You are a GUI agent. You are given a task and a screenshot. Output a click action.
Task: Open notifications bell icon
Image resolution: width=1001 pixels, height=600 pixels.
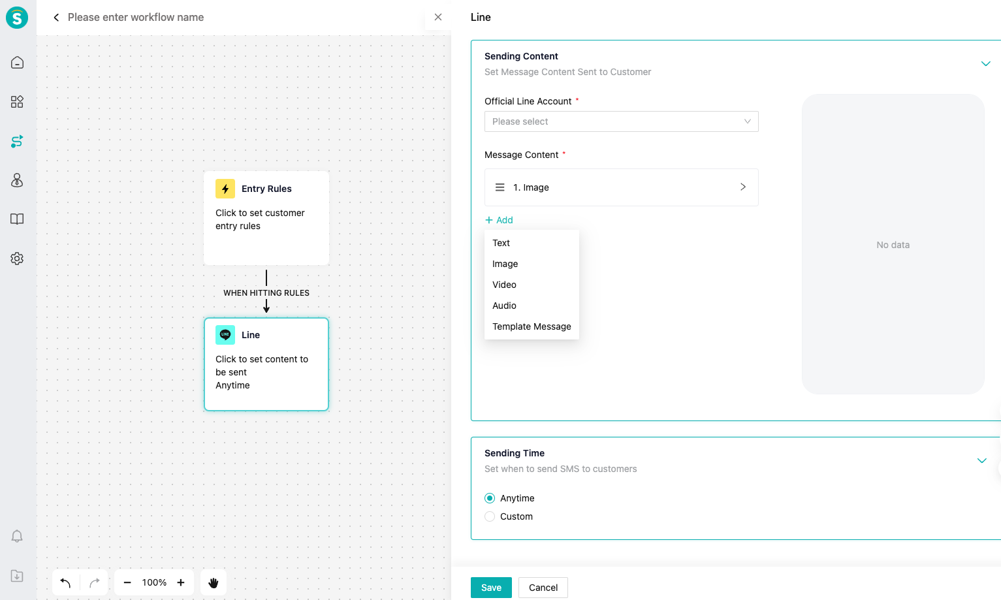pos(18,536)
